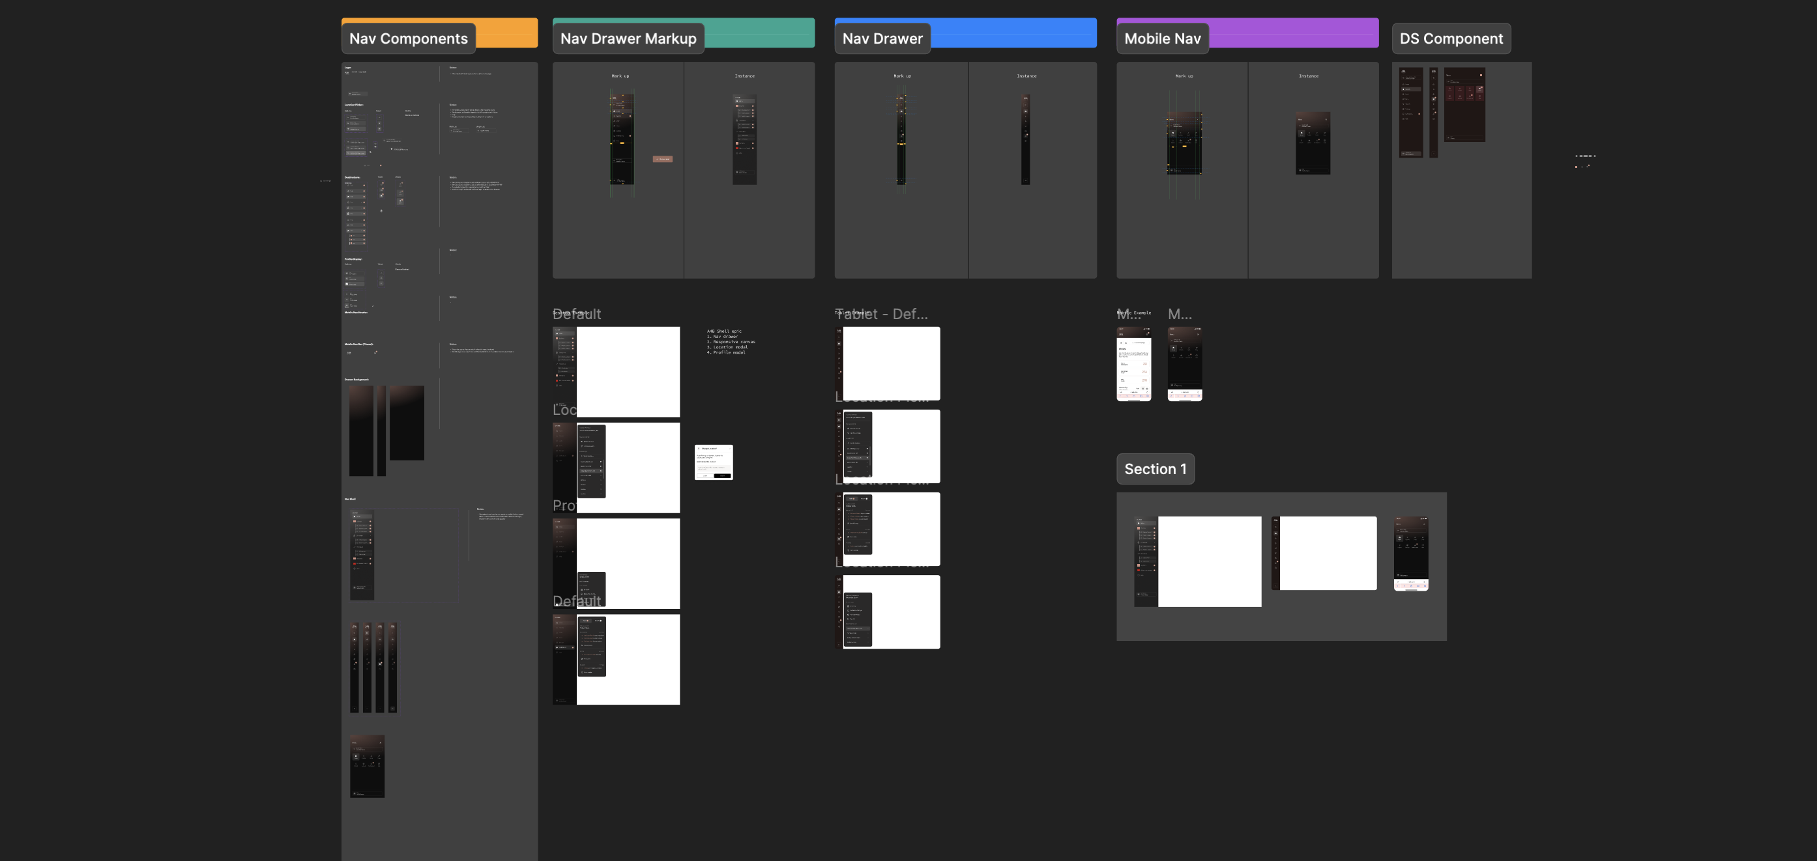Select the Mobile Example white screen frame
This screenshot has width=1817, height=861.
(x=1134, y=364)
